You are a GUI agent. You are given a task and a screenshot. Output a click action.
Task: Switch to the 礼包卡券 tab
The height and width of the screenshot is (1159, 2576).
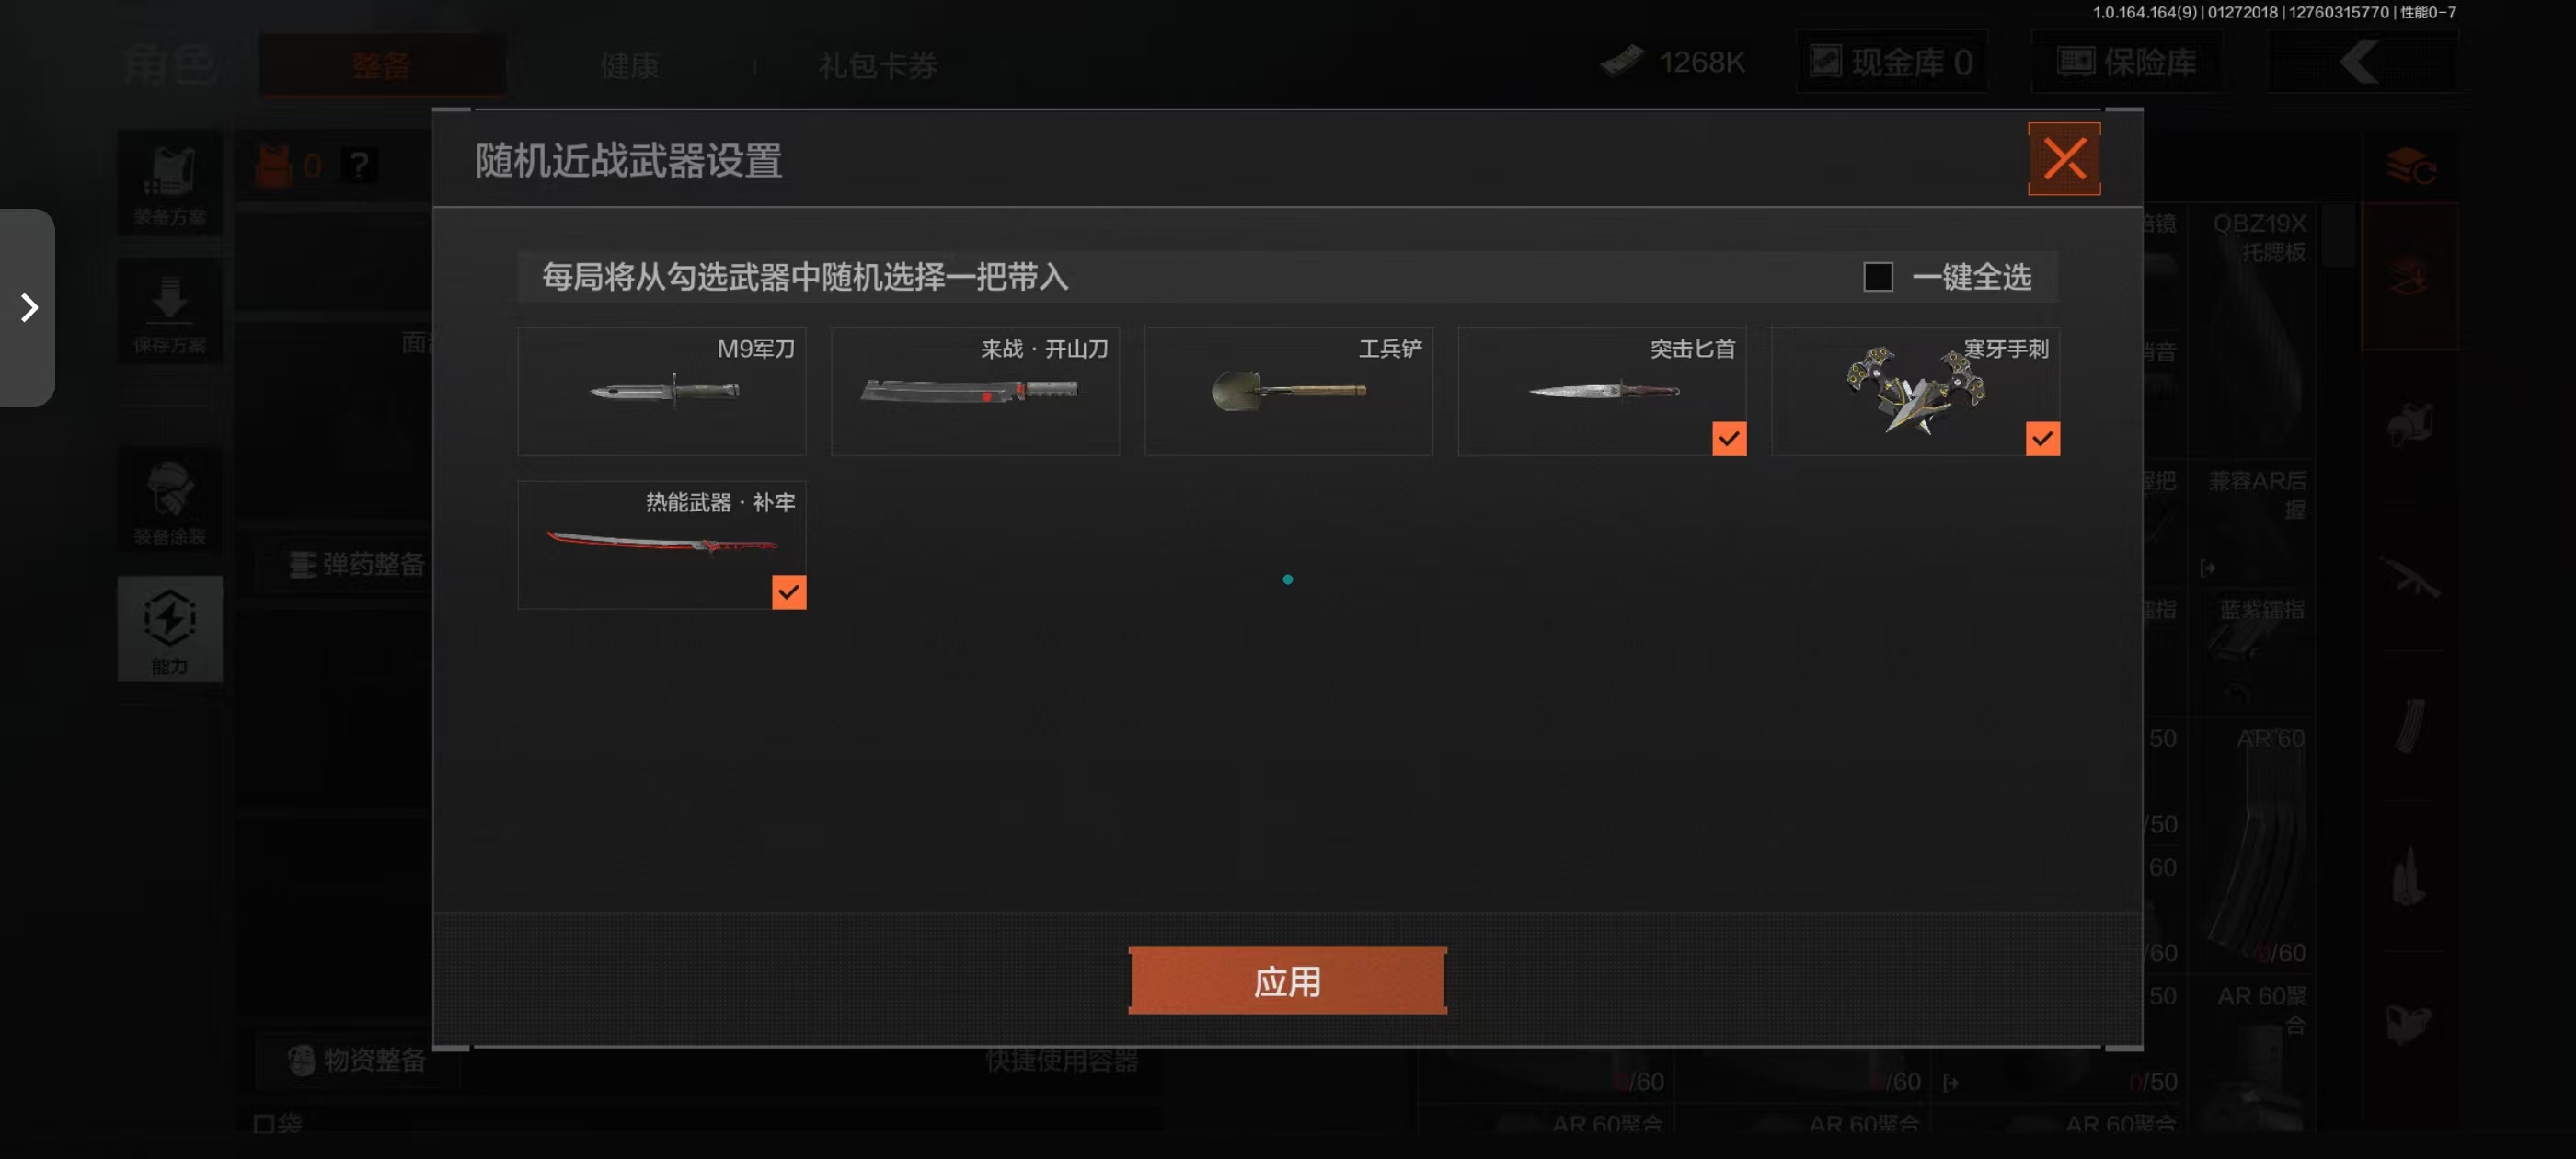878,66
